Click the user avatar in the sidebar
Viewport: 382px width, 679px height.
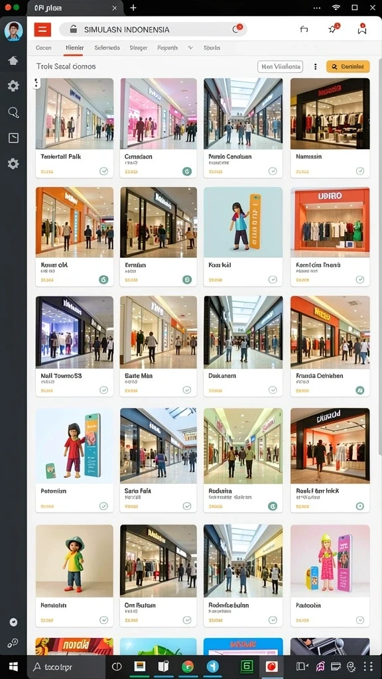13,31
